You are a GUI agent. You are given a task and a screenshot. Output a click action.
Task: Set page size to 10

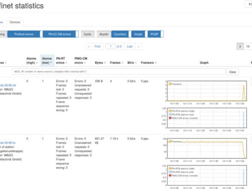248,47
